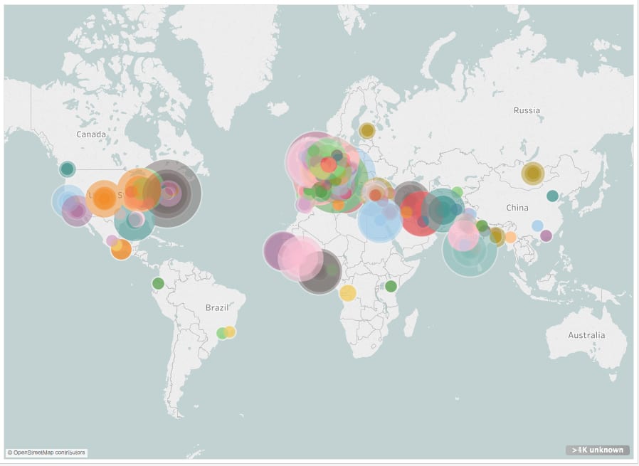The image size is (639, 466).
Task: Click the yellow-green bubble near São Paulo, Brazil
Action: click(226, 333)
